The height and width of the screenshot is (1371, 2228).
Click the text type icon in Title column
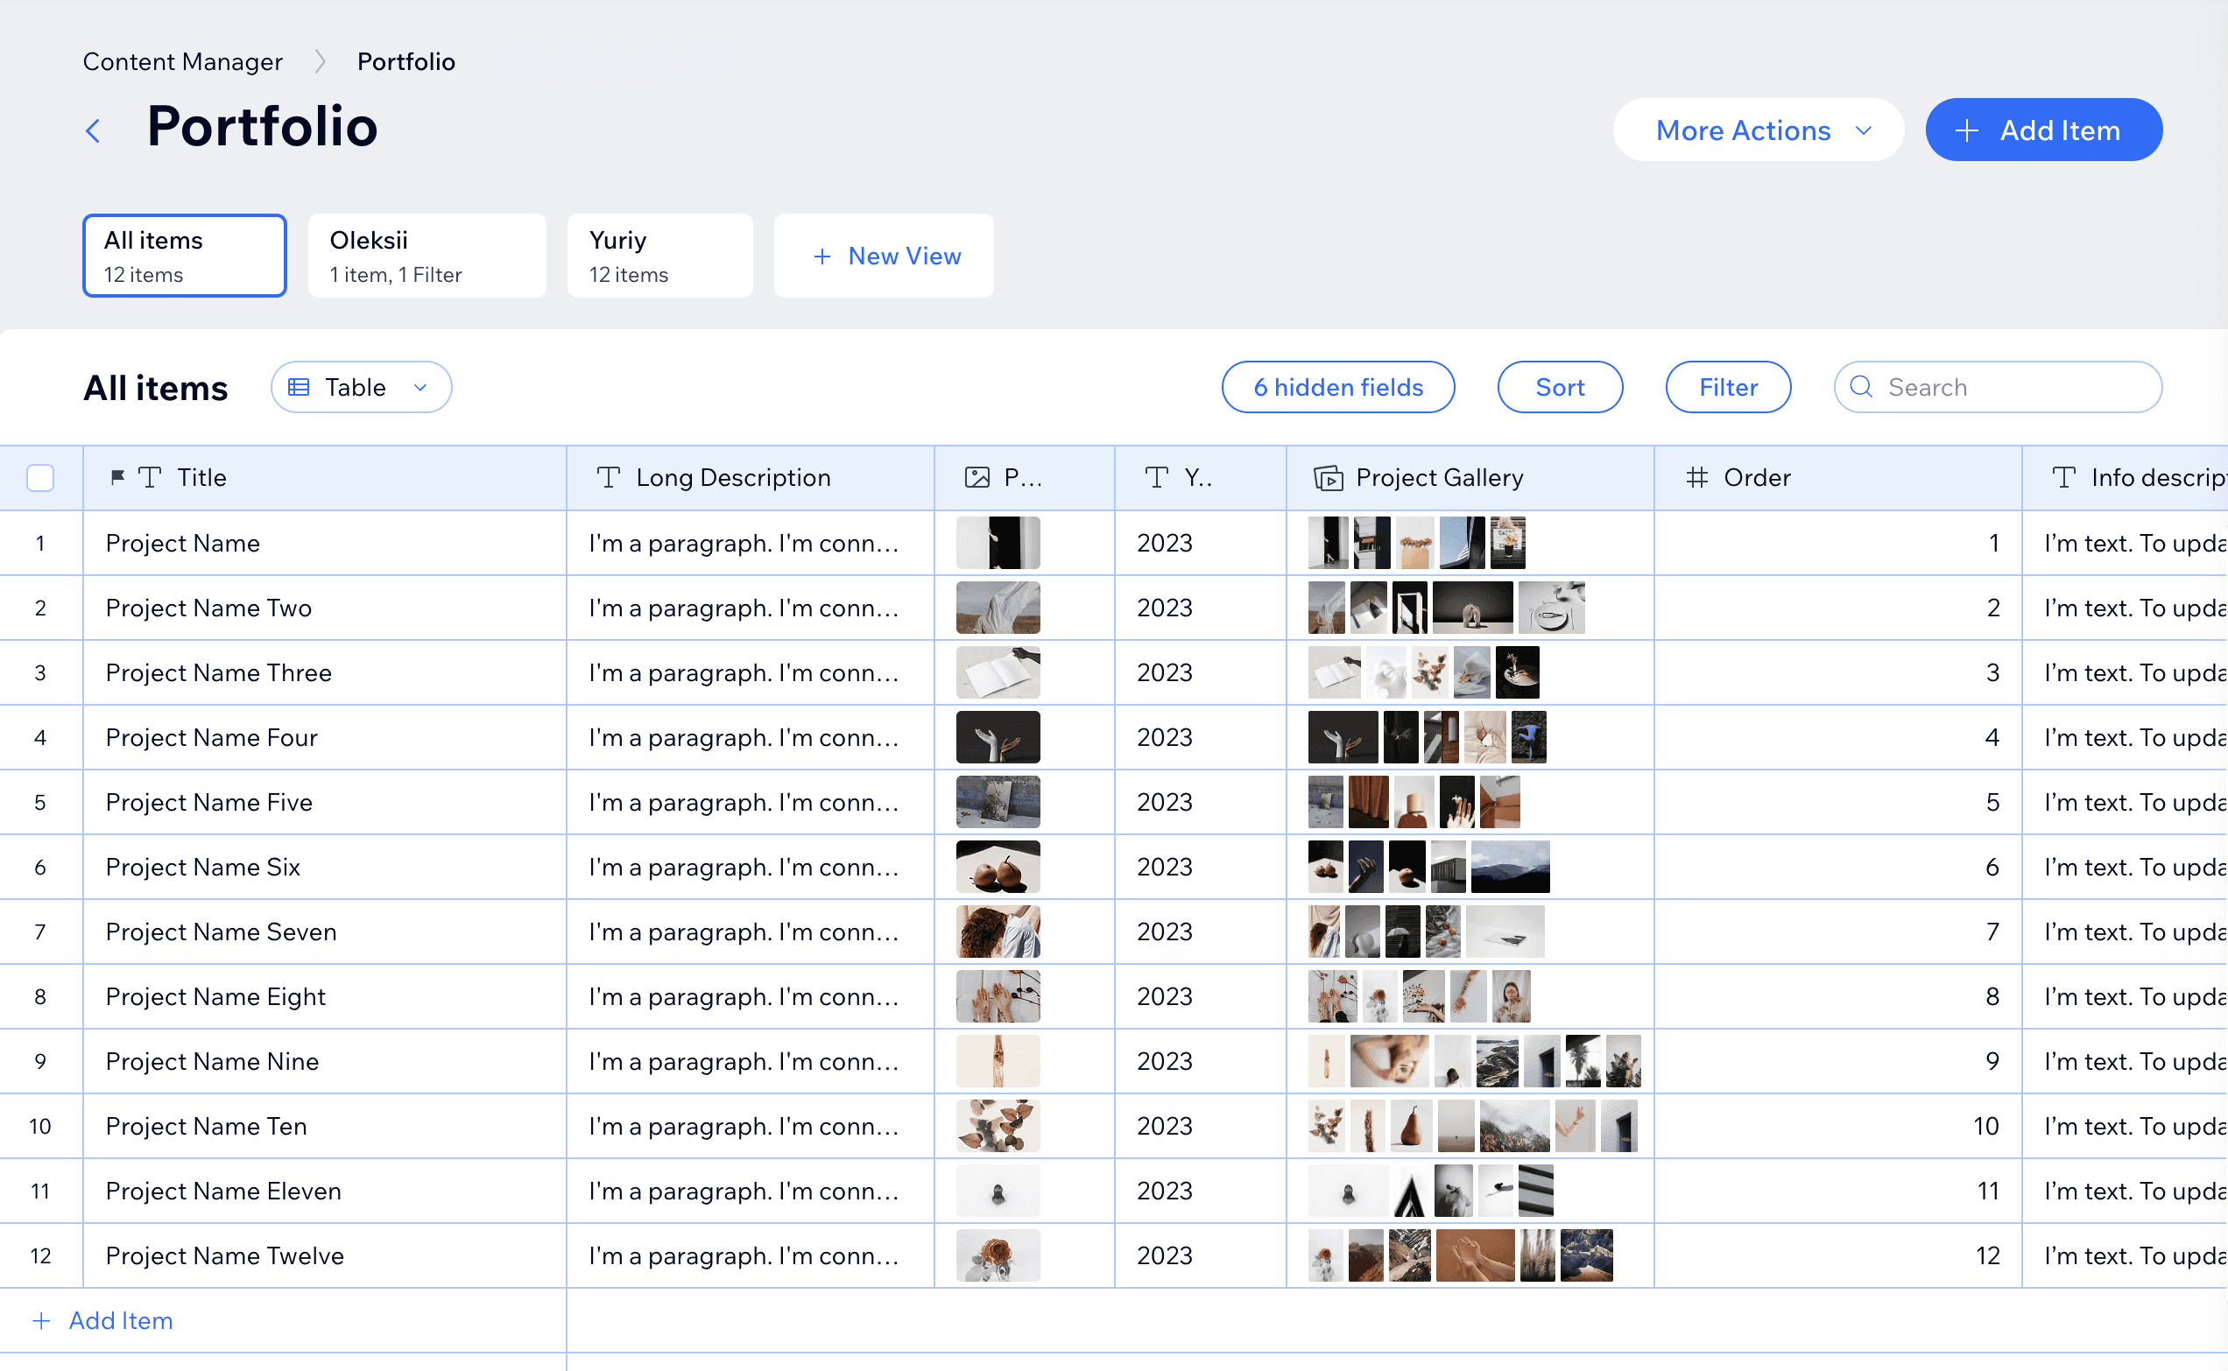click(x=151, y=477)
